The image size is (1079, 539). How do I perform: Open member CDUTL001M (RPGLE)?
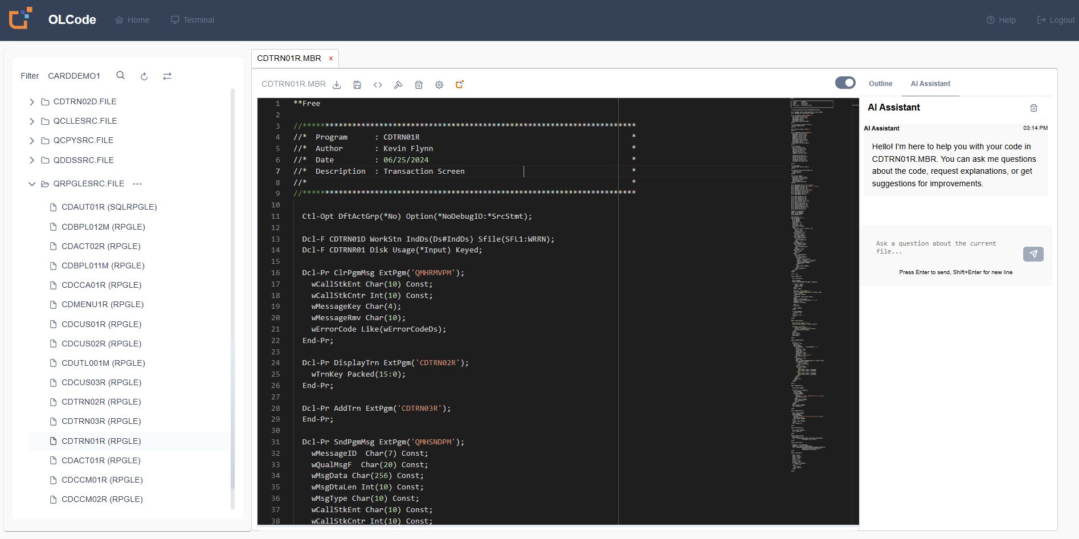pos(103,363)
